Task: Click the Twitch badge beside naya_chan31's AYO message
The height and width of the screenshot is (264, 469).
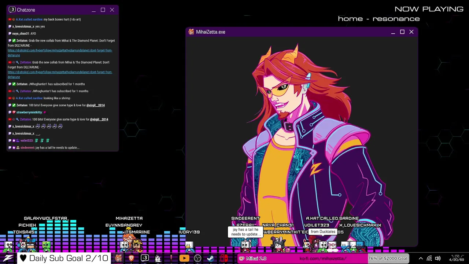Action: 10,33
